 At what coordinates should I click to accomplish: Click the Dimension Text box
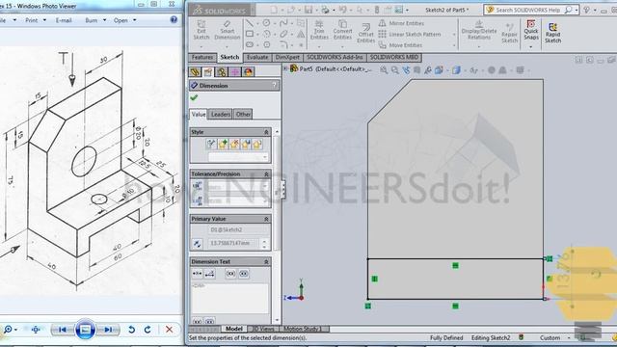coord(229,298)
